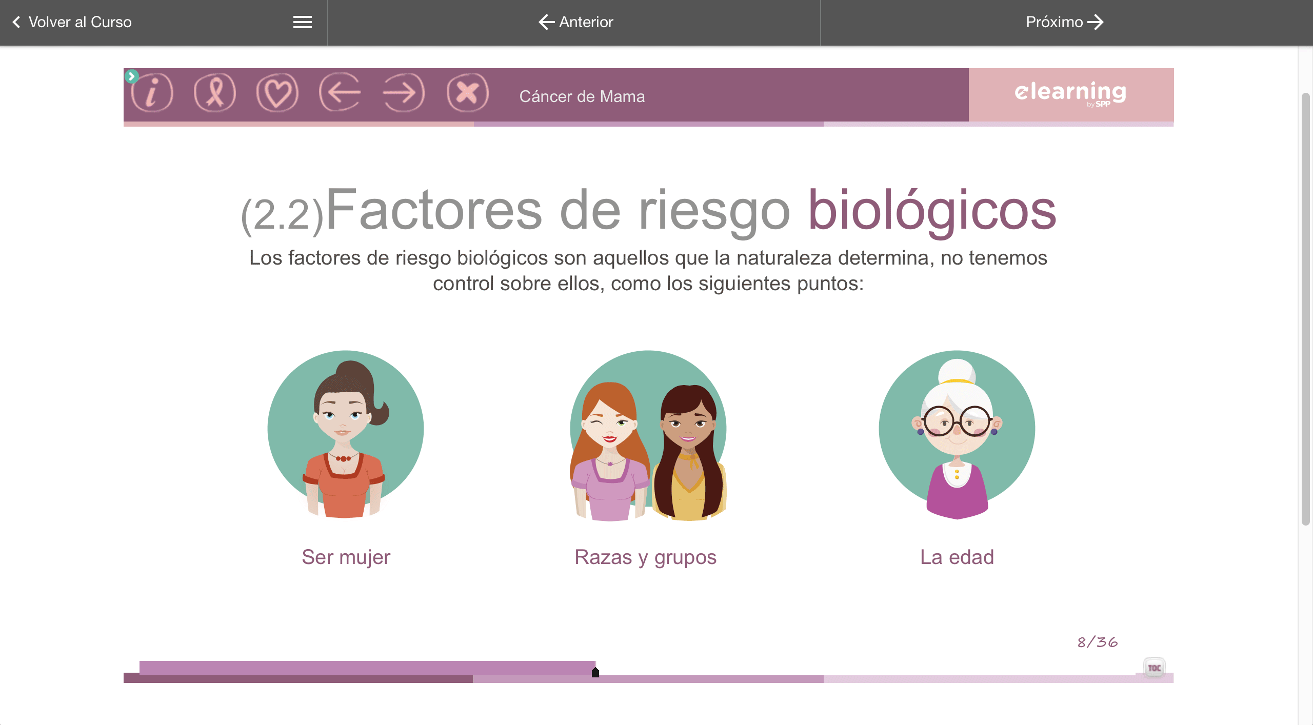Viewport: 1313px width, 725px height.
Task: Click the elearning by SPP logo
Action: (1071, 94)
